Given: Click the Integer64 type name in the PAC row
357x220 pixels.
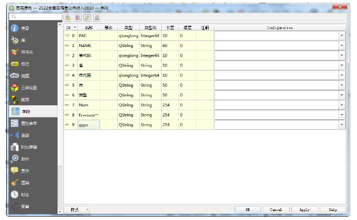Looking at the screenshot, I should 150,36.
